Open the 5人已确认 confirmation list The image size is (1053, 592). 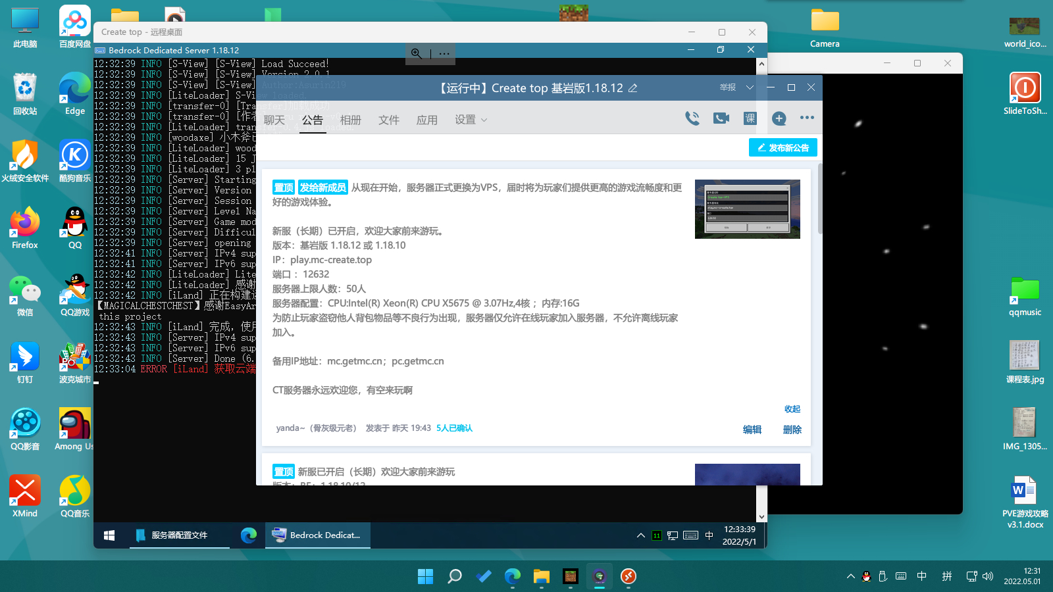(x=454, y=428)
